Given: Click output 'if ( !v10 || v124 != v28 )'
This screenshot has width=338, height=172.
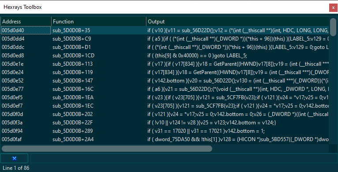Looking at the screenshot, I should [x=212, y=123].
